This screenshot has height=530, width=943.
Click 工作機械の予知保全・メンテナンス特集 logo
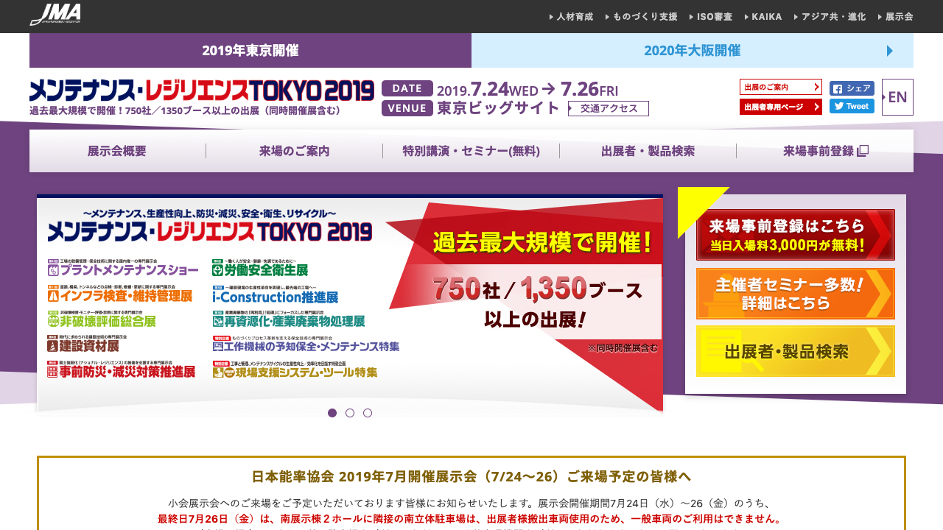(306, 344)
